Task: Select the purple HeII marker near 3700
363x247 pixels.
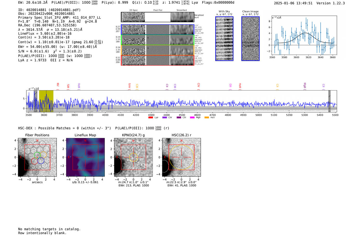Action: [79, 87]
